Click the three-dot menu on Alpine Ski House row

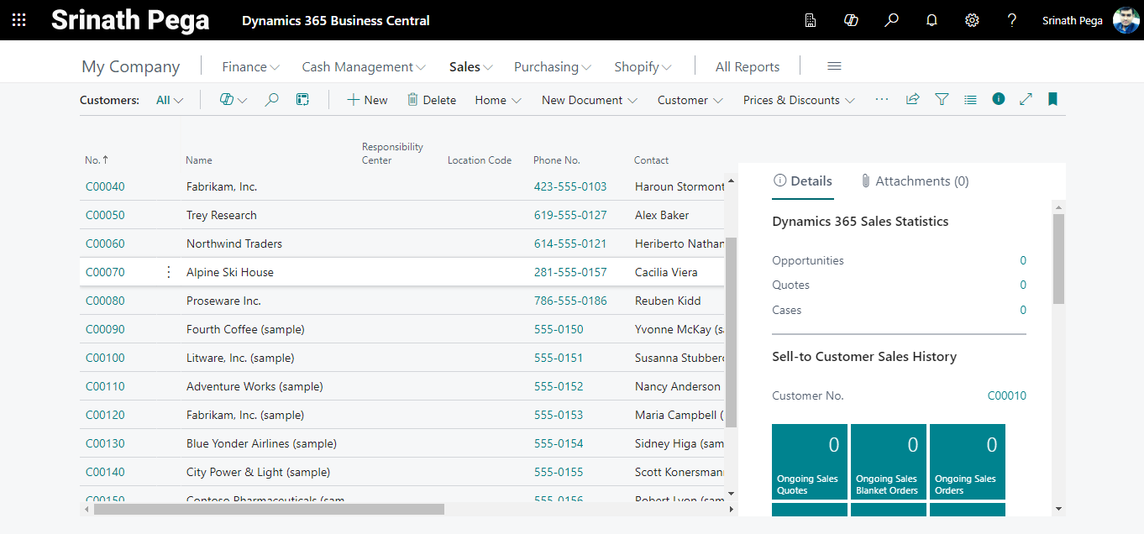point(168,272)
